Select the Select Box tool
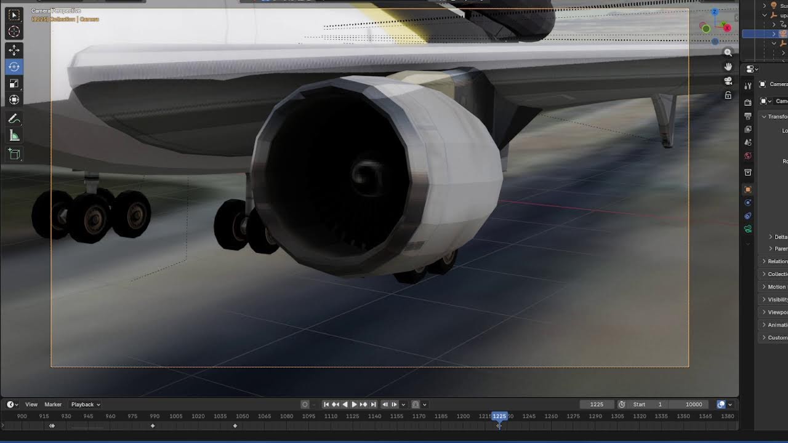The image size is (788, 443). (x=14, y=15)
